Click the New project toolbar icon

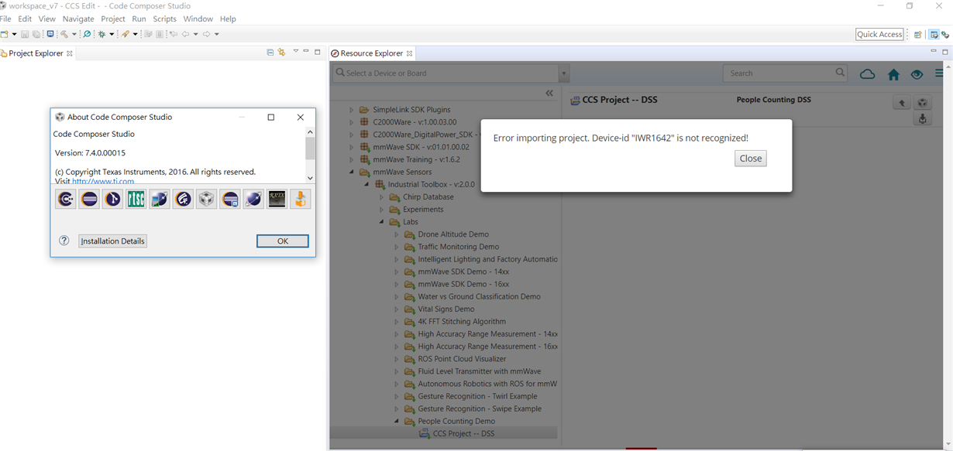pyautogui.click(x=5, y=34)
